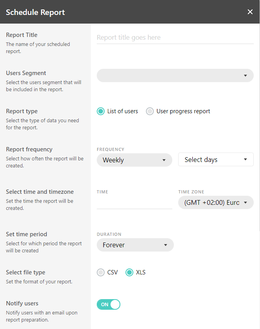This screenshot has height=329, width=260.
Task: Click the Forever dropdown arrow icon
Action: 166,245
